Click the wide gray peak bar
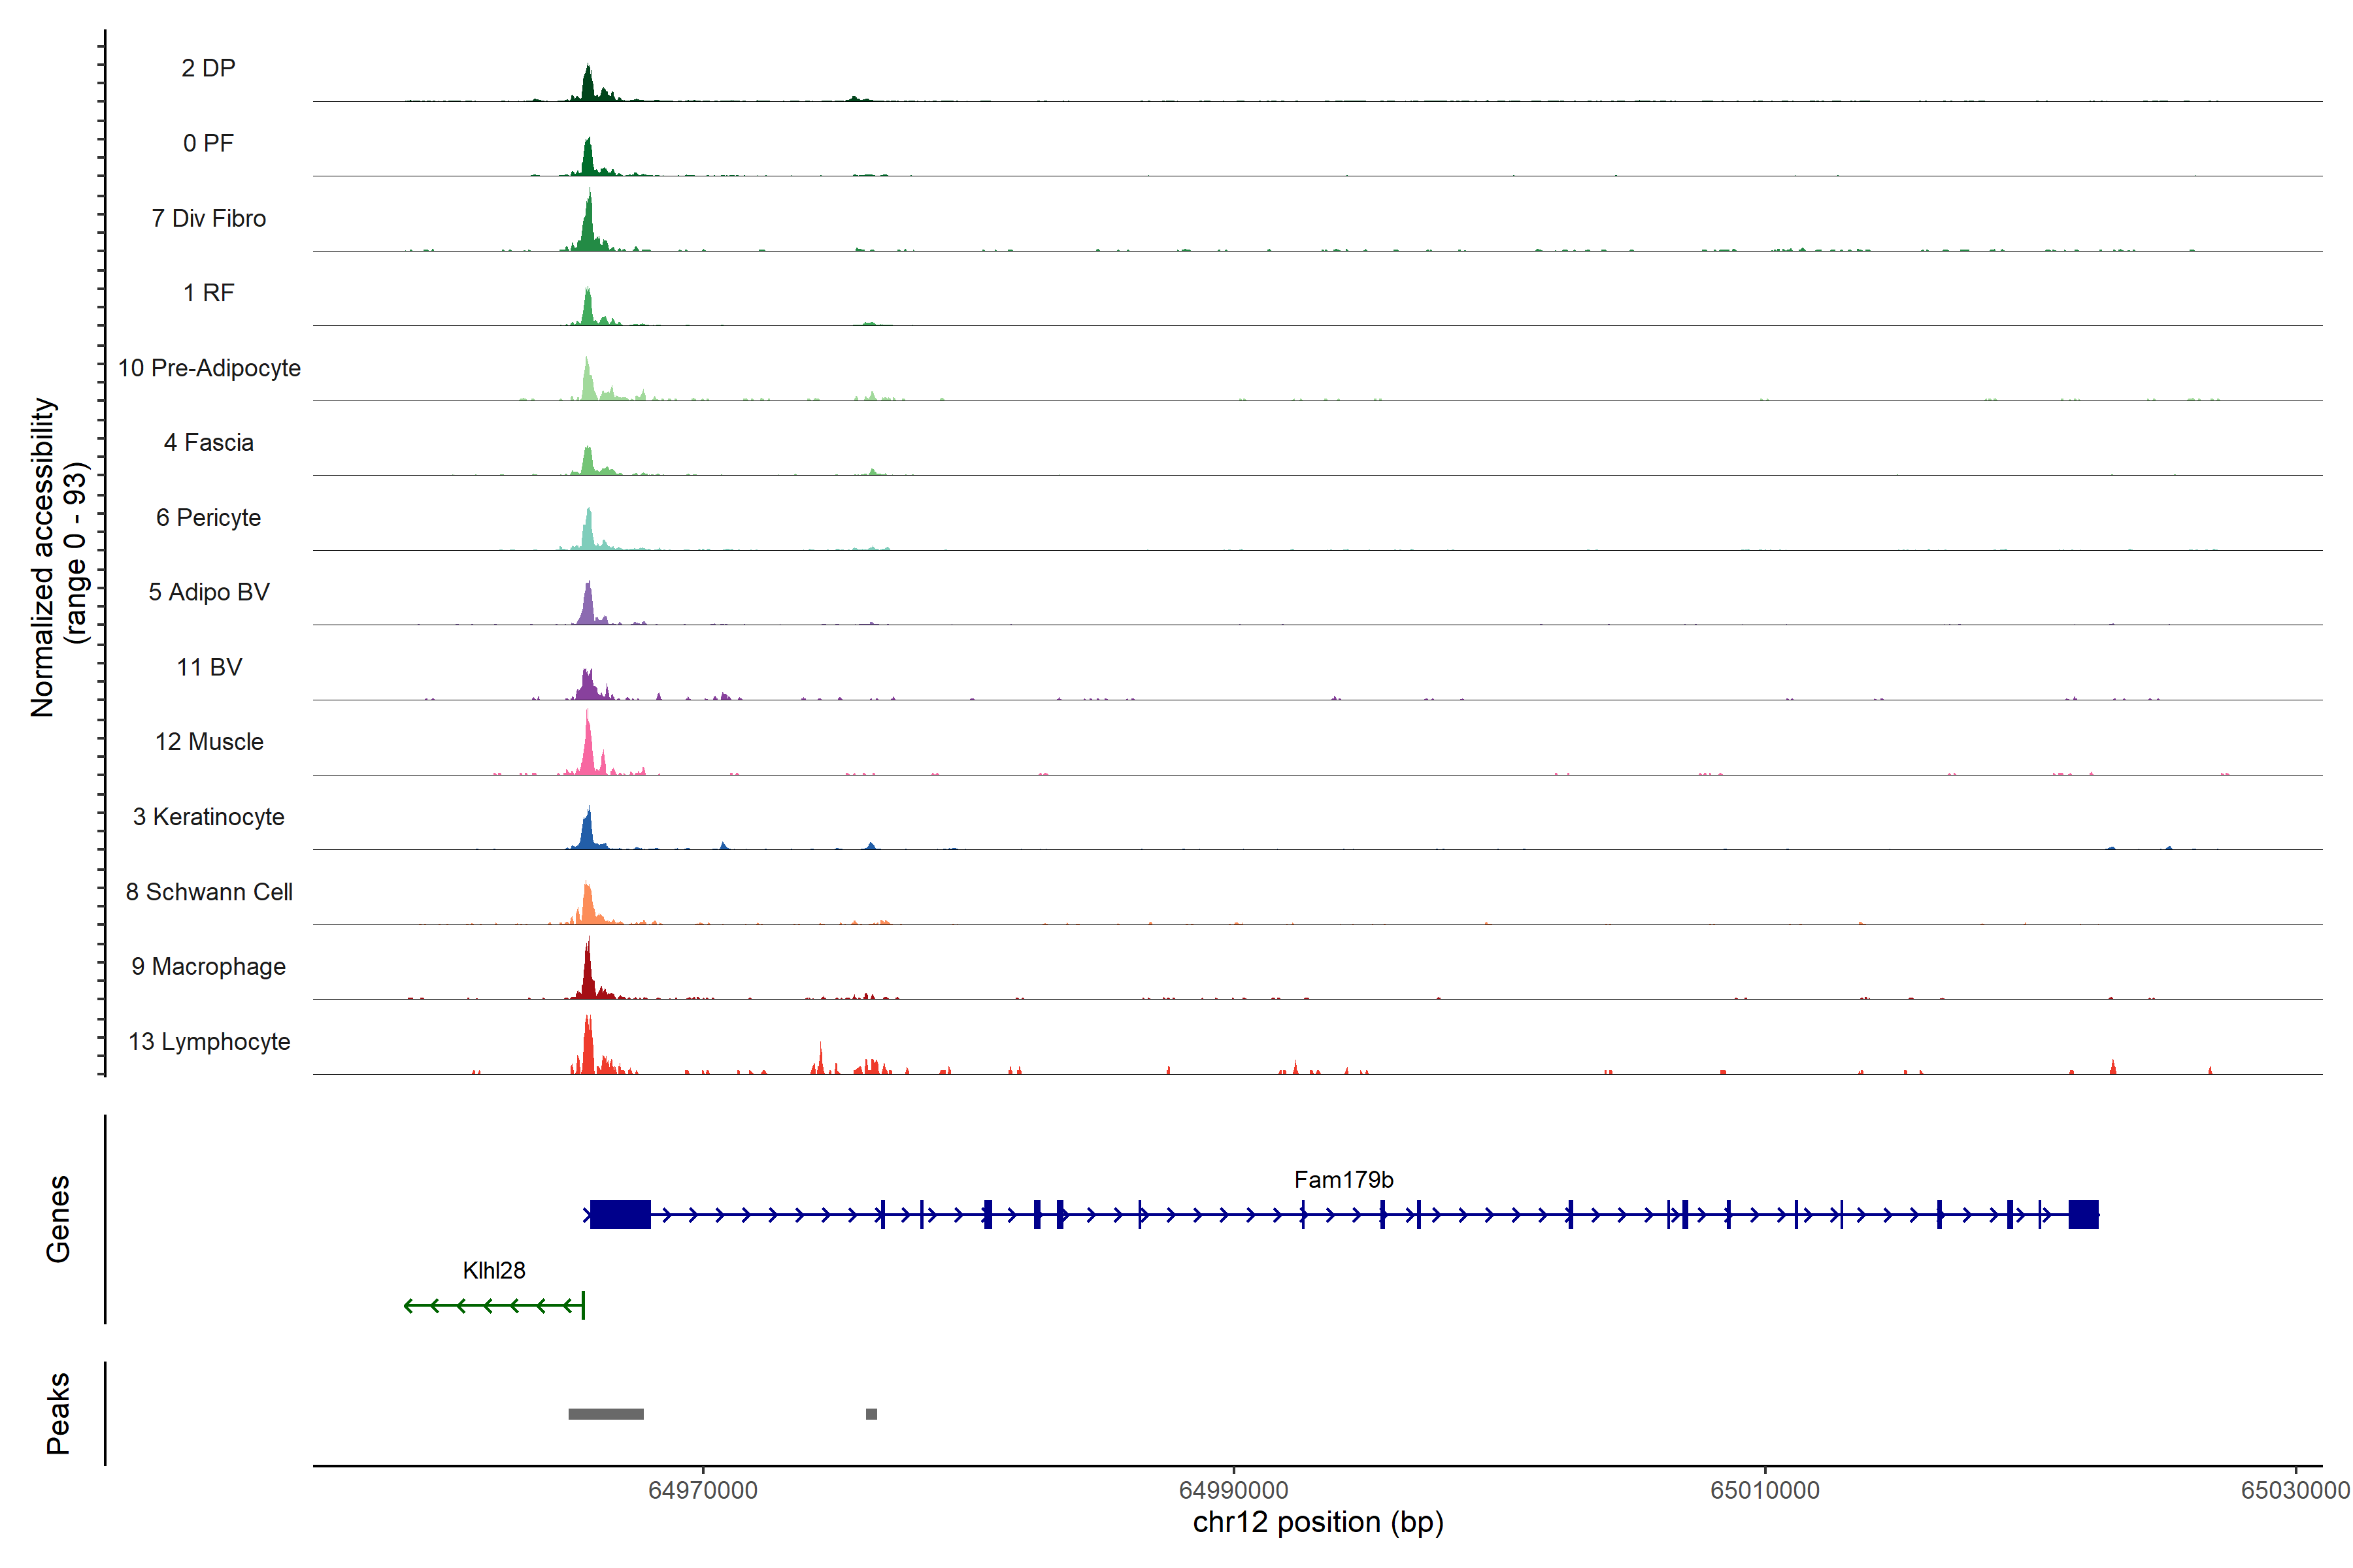 605,1414
